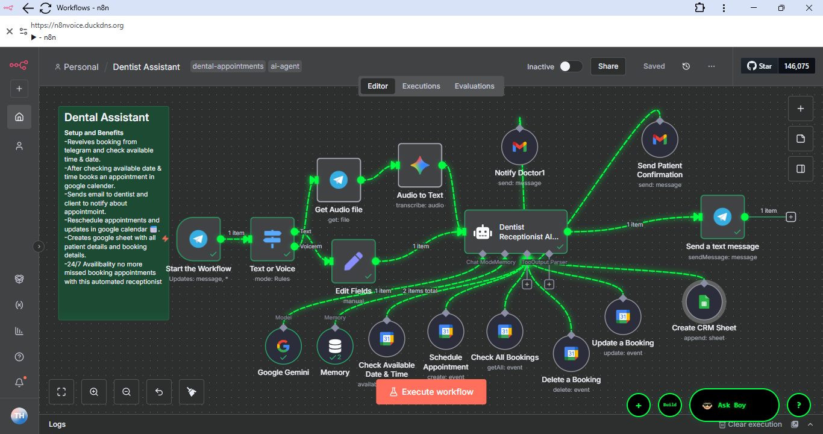Select the Dental Assistant sticky note
823x434 pixels.
pos(114,213)
